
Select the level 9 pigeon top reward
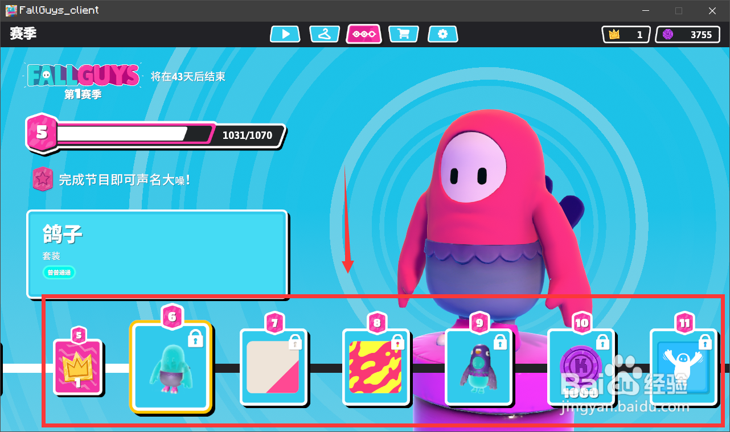tap(479, 367)
